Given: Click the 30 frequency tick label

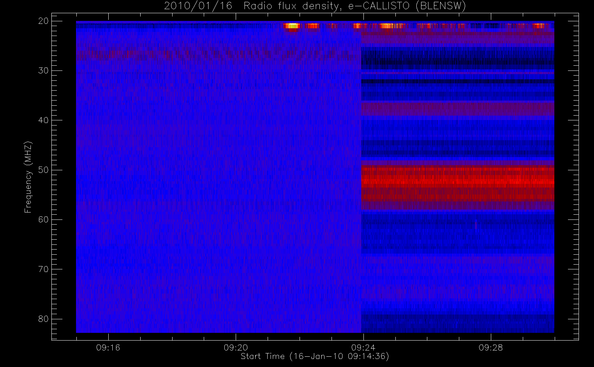Looking at the screenshot, I should (x=43, y=70).
